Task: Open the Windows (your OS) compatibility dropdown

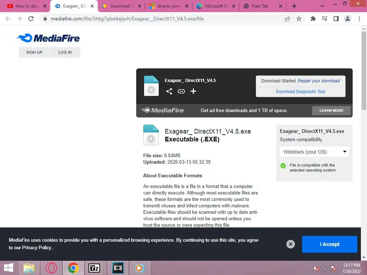Action: [314, 152]
